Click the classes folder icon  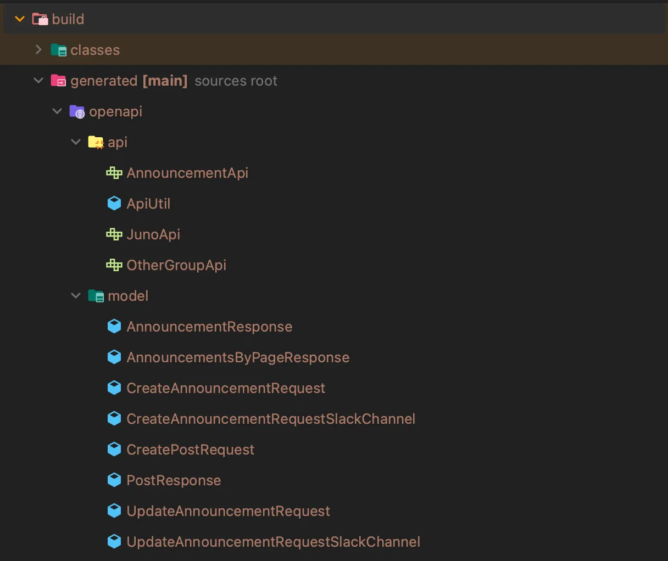[x=59, y=50]
